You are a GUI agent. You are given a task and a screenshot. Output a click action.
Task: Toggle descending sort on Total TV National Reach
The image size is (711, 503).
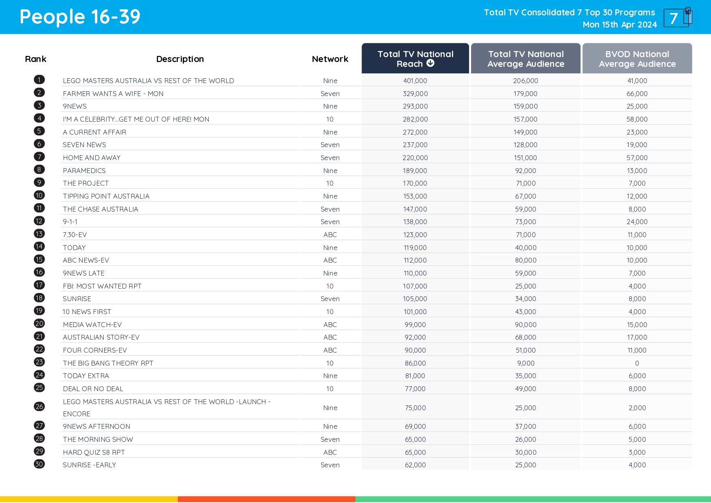point(415,58)
